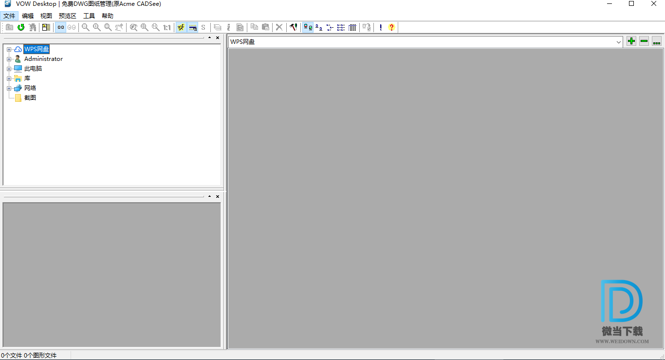Click the gray S toolbar icon
This screenshot has width=665, height=360.
click(203, 27)
